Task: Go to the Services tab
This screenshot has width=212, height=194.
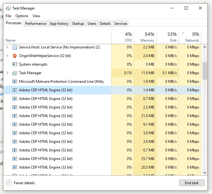Action: [x=121, y=24]
